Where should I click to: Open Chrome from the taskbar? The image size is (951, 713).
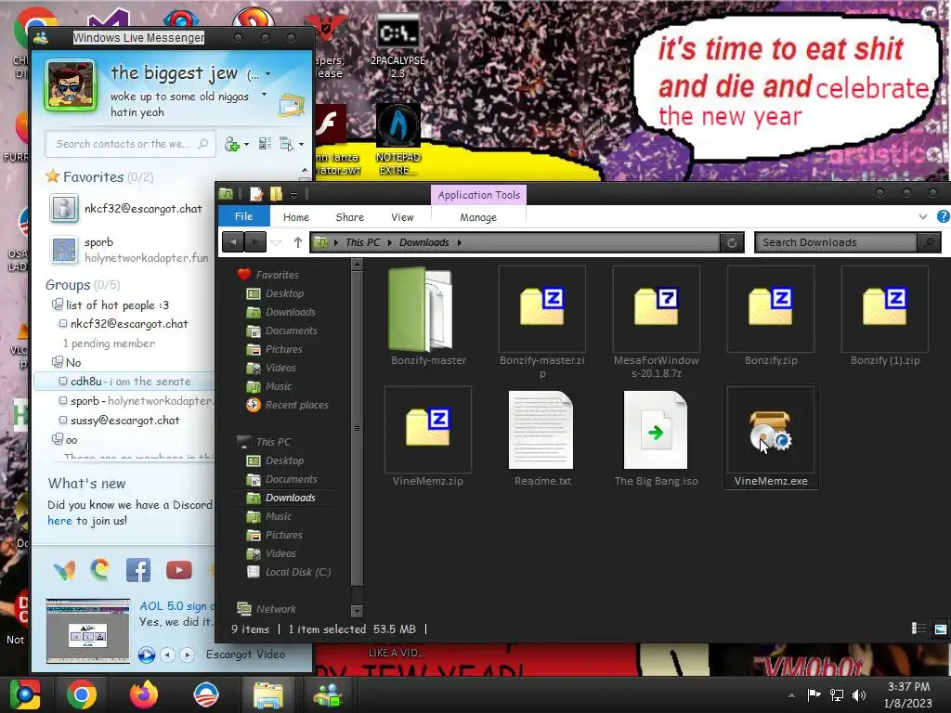pos(82,694)
